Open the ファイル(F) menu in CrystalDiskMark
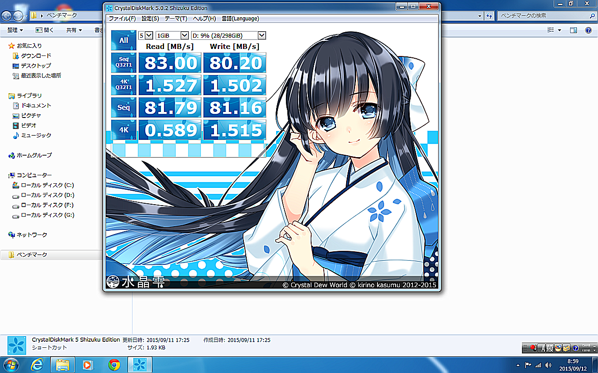The image size is (598, 373). click(x=122, y=19)
